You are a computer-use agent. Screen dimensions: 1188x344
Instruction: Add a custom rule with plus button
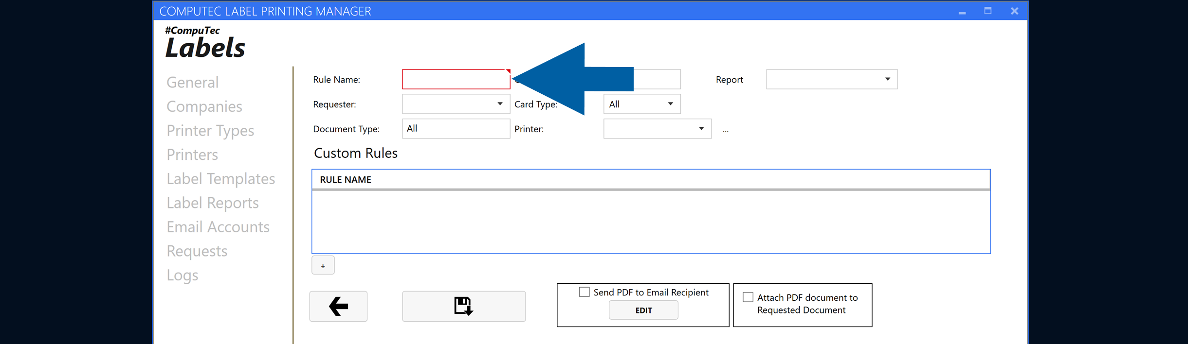[323, 265]
